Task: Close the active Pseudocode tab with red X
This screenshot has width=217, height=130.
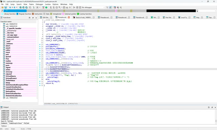Action: point(69,17)
